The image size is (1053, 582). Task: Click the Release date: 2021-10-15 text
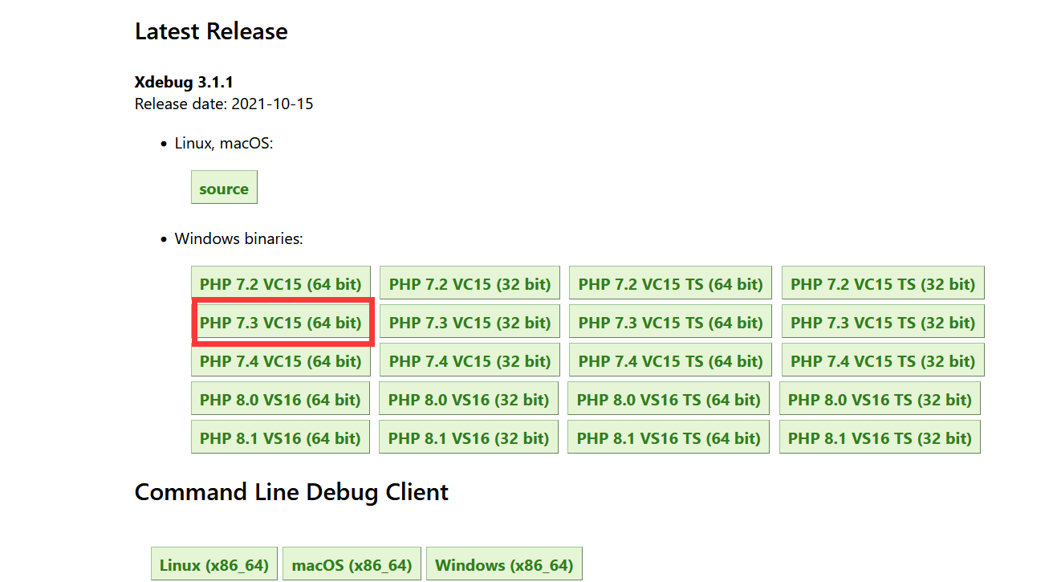(224, 104)
